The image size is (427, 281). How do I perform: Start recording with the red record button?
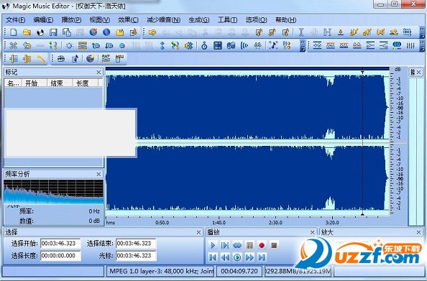pos(262,245)
